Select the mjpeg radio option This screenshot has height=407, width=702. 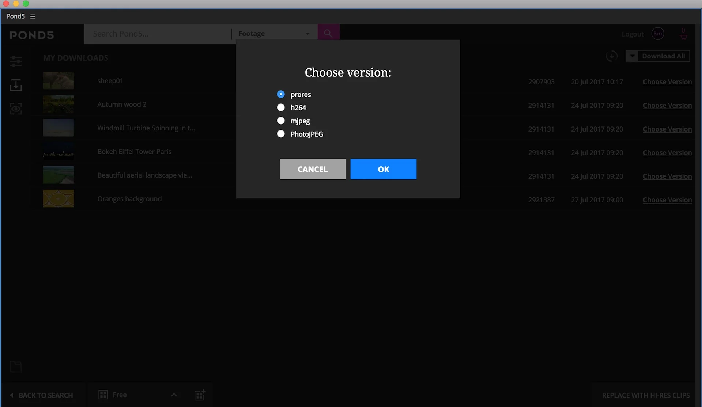[x=281, y=121]
